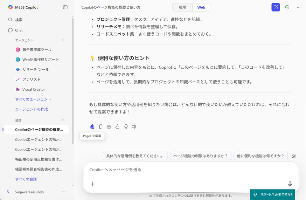Collapse the エージェント section

click(x=63, y=40)
